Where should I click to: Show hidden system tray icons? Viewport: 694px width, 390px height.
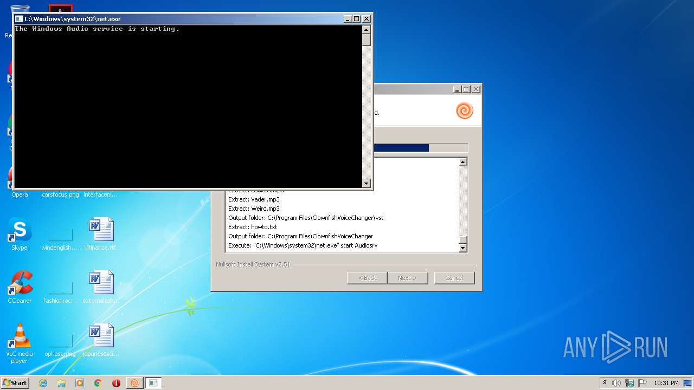(605, 383)
